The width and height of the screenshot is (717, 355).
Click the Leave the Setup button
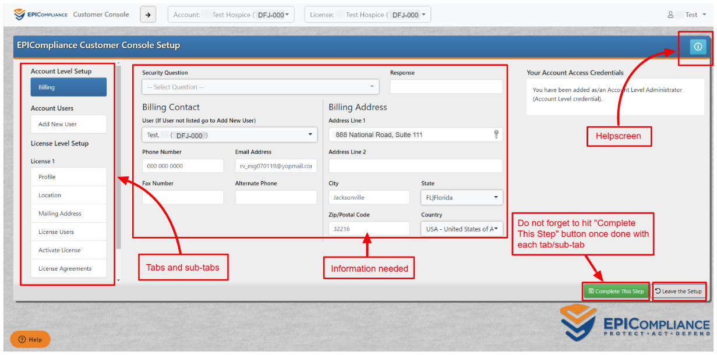coord(679,291)
